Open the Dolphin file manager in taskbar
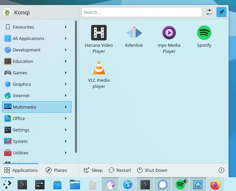The width and height of the screenshot is (236, 191). tap(75, 185)
